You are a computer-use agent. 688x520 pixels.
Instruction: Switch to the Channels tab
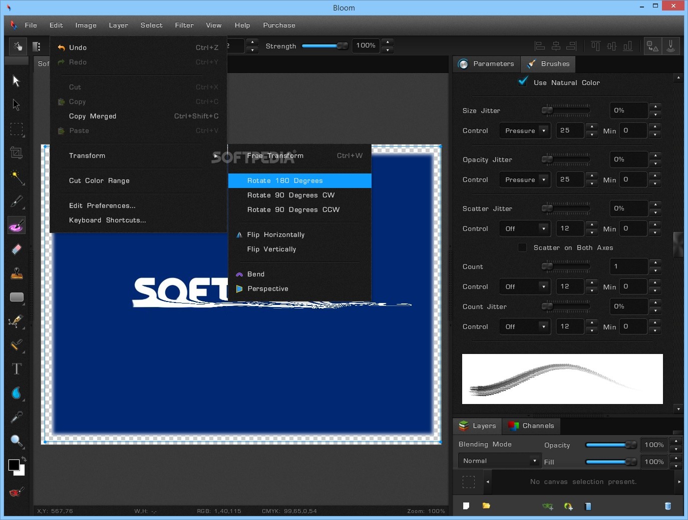point(531,425)
